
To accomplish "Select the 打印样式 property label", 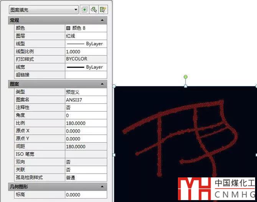I will (x=25, y=59).
